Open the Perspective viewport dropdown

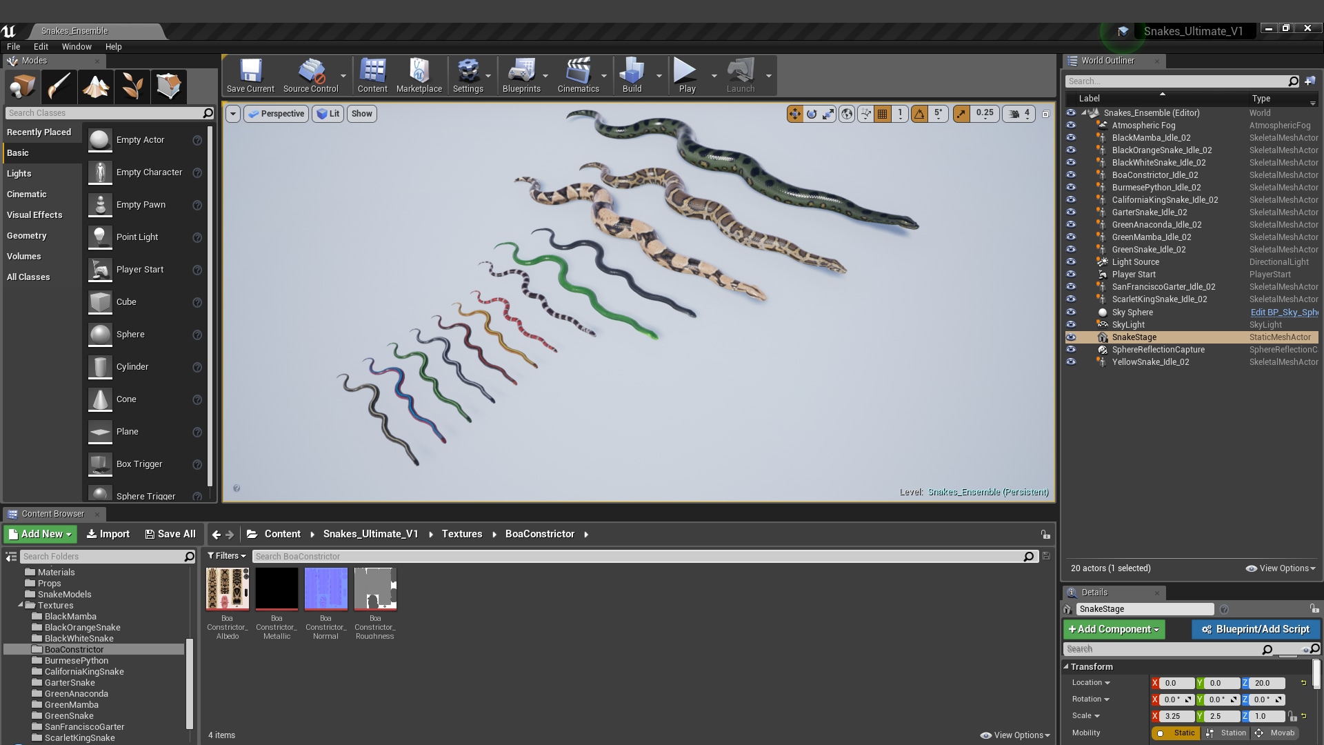276,113
